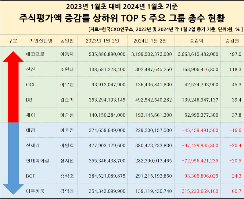The width and height of the screenshot is (244, 199).
Task: Click the BGF group name cell
Action: click(41, 176)
